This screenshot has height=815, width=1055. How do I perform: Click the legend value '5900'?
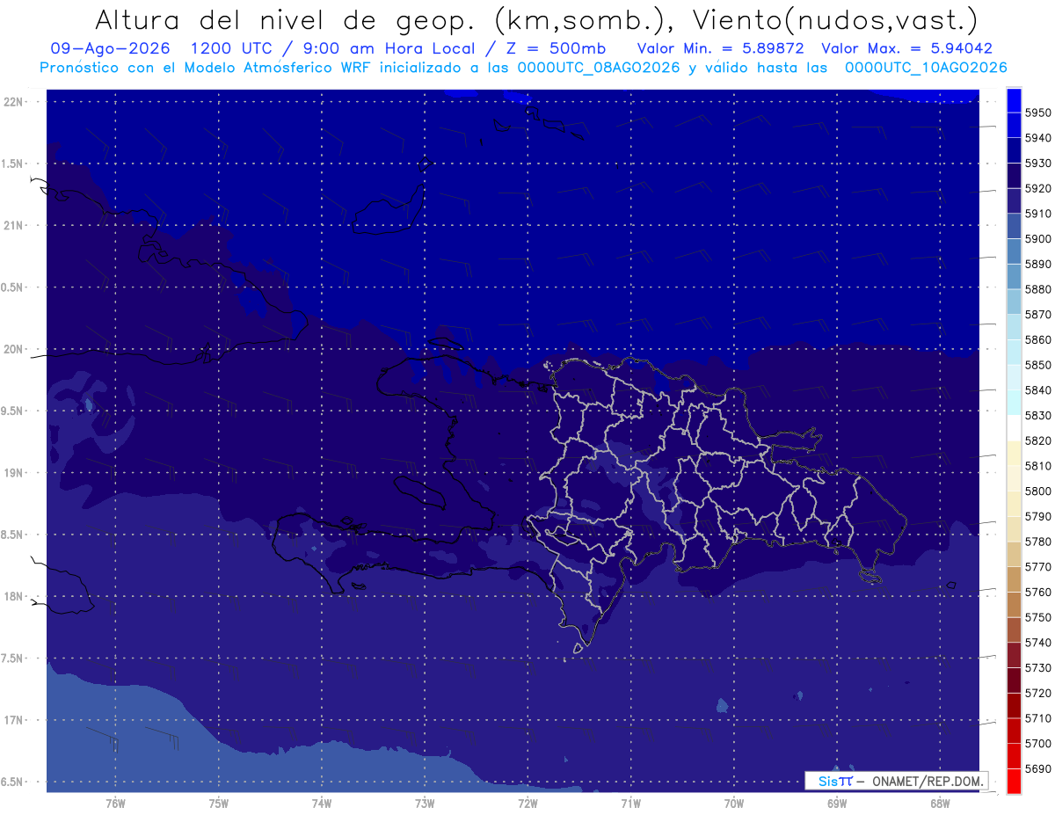tap(1038, 238)
